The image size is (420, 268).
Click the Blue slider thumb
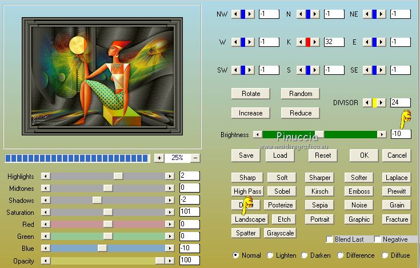point(102,248)
